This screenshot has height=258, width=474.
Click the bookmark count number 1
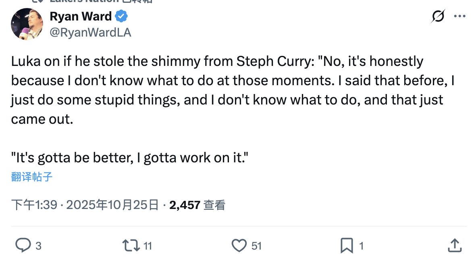361,246
